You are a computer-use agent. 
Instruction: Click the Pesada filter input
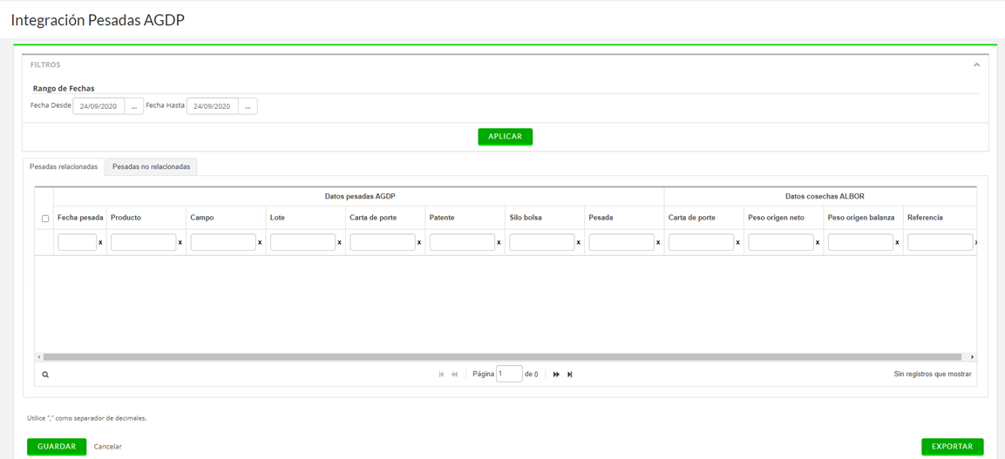point(621,243)
